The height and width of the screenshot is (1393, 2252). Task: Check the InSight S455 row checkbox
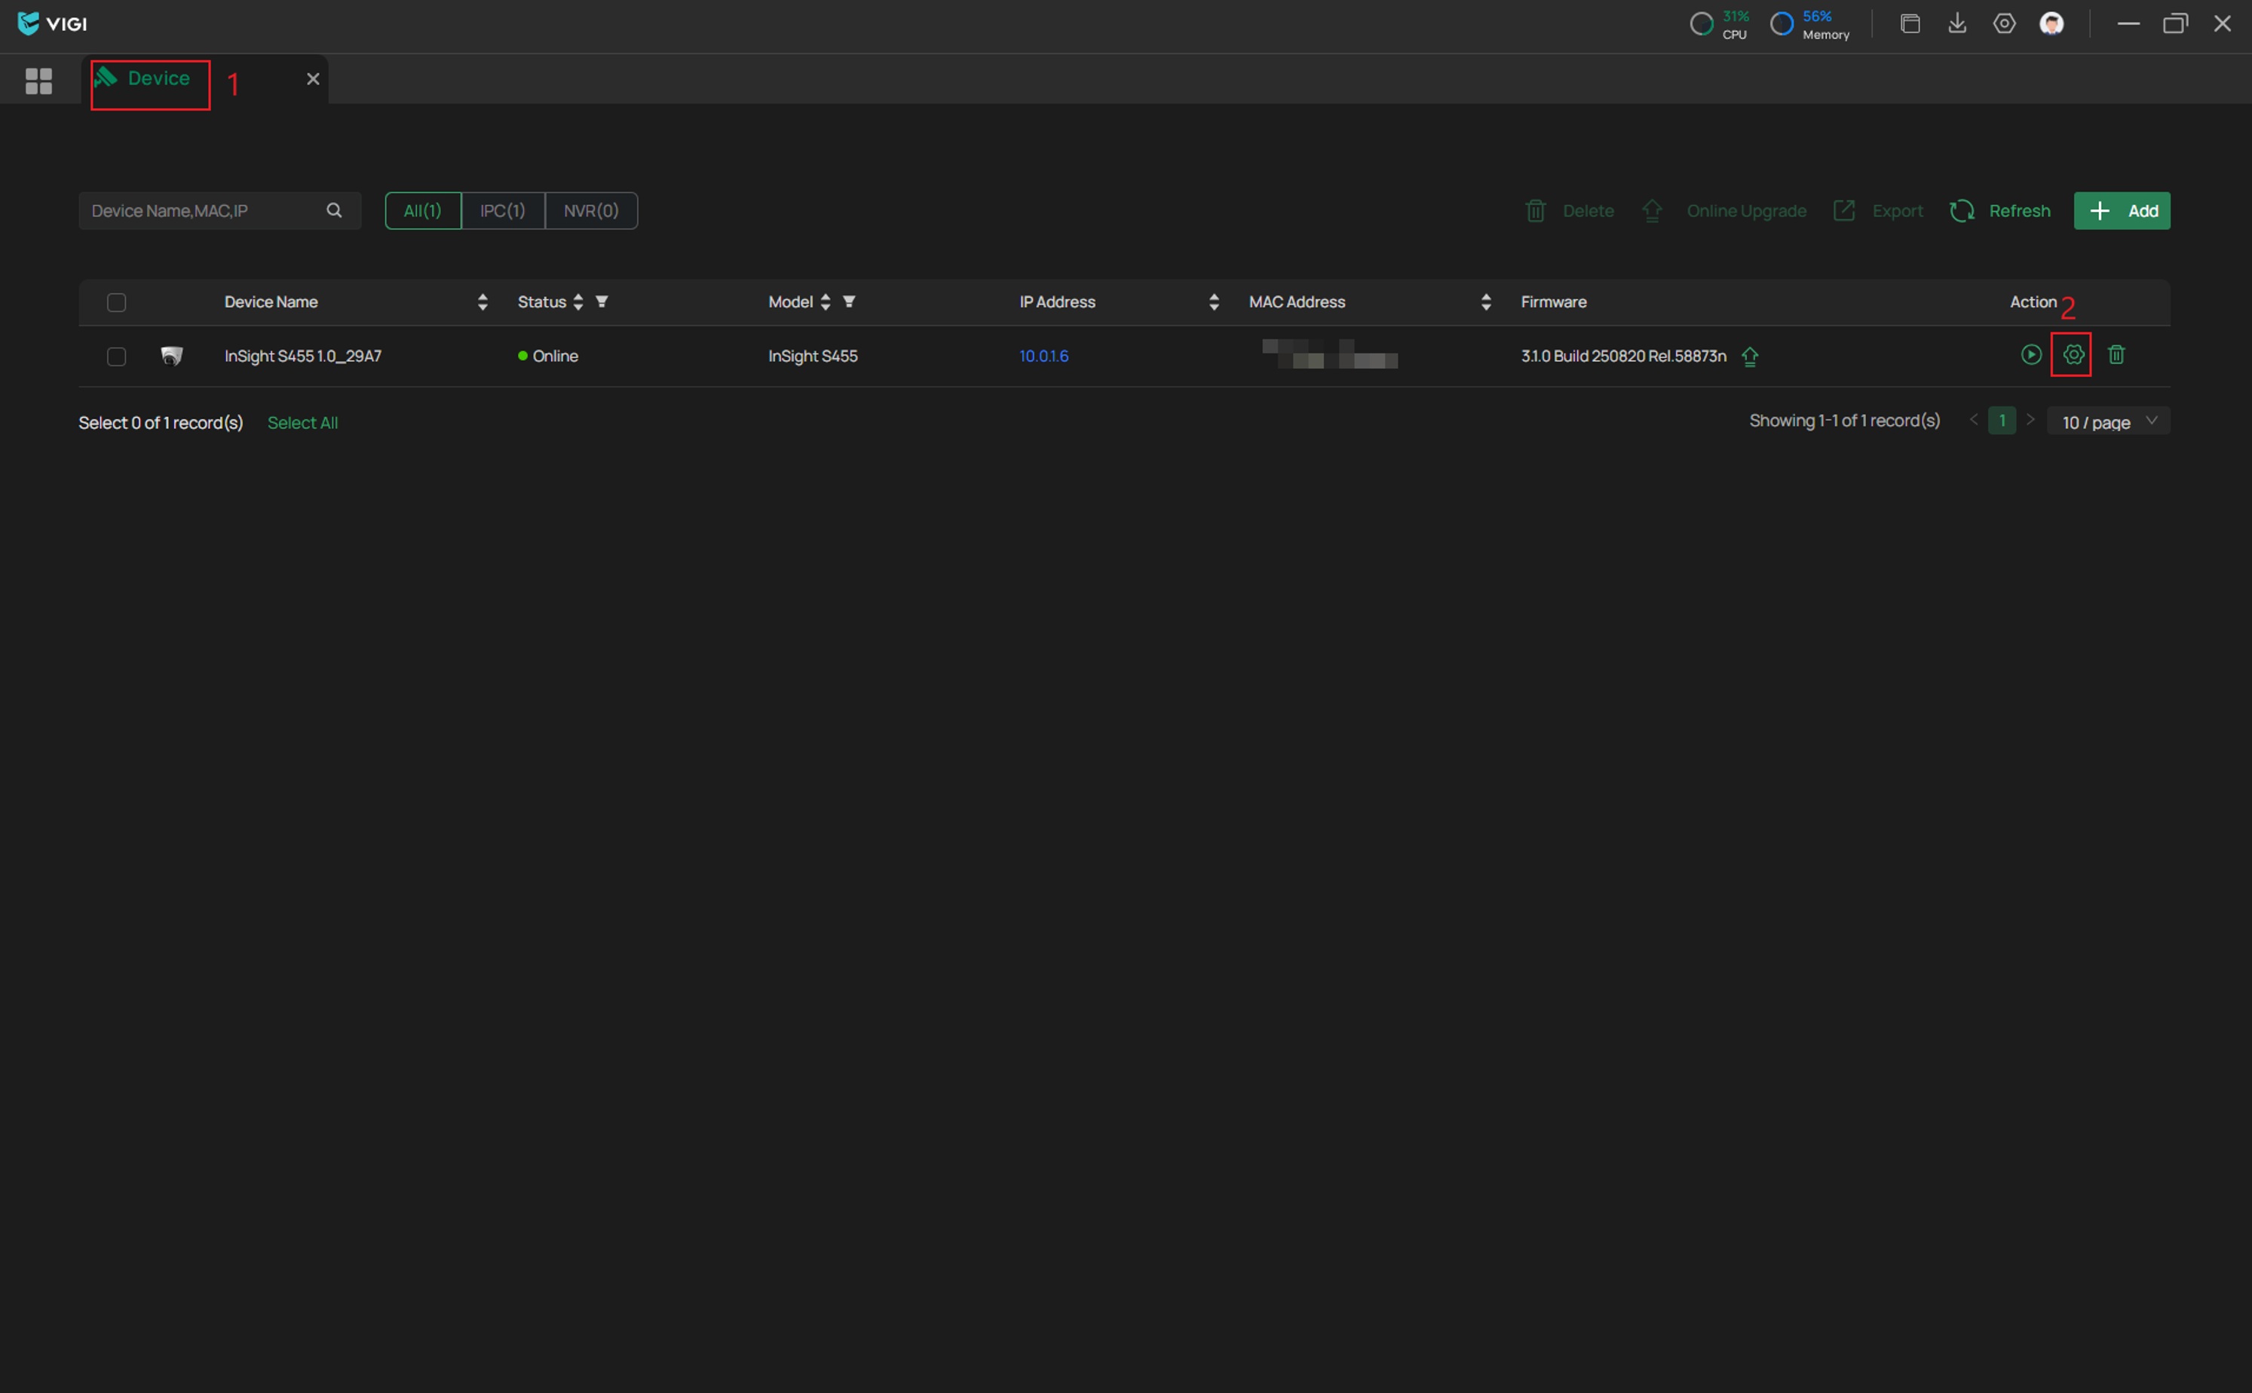click(116, 357)
